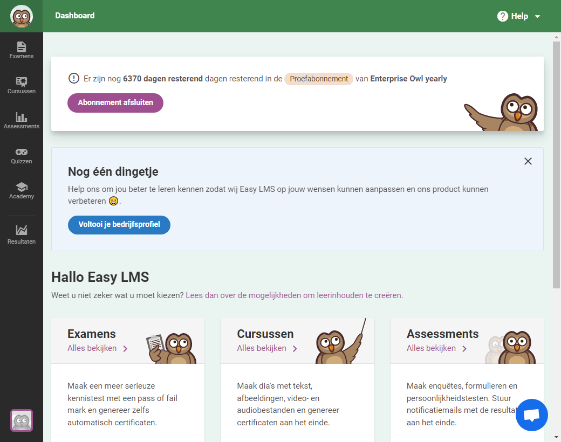The image size is (561, 442).
Task: Click the 'Nog één dingetje' heading
Action: point(113,171)
